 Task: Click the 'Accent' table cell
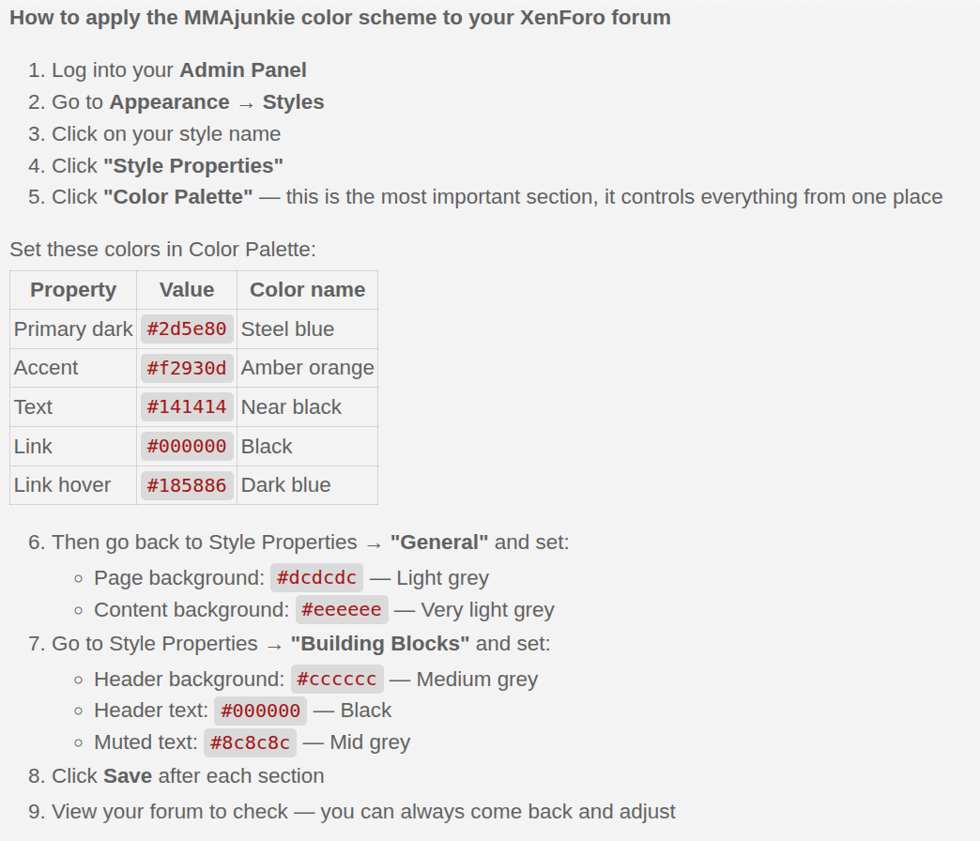coord(73,368)
